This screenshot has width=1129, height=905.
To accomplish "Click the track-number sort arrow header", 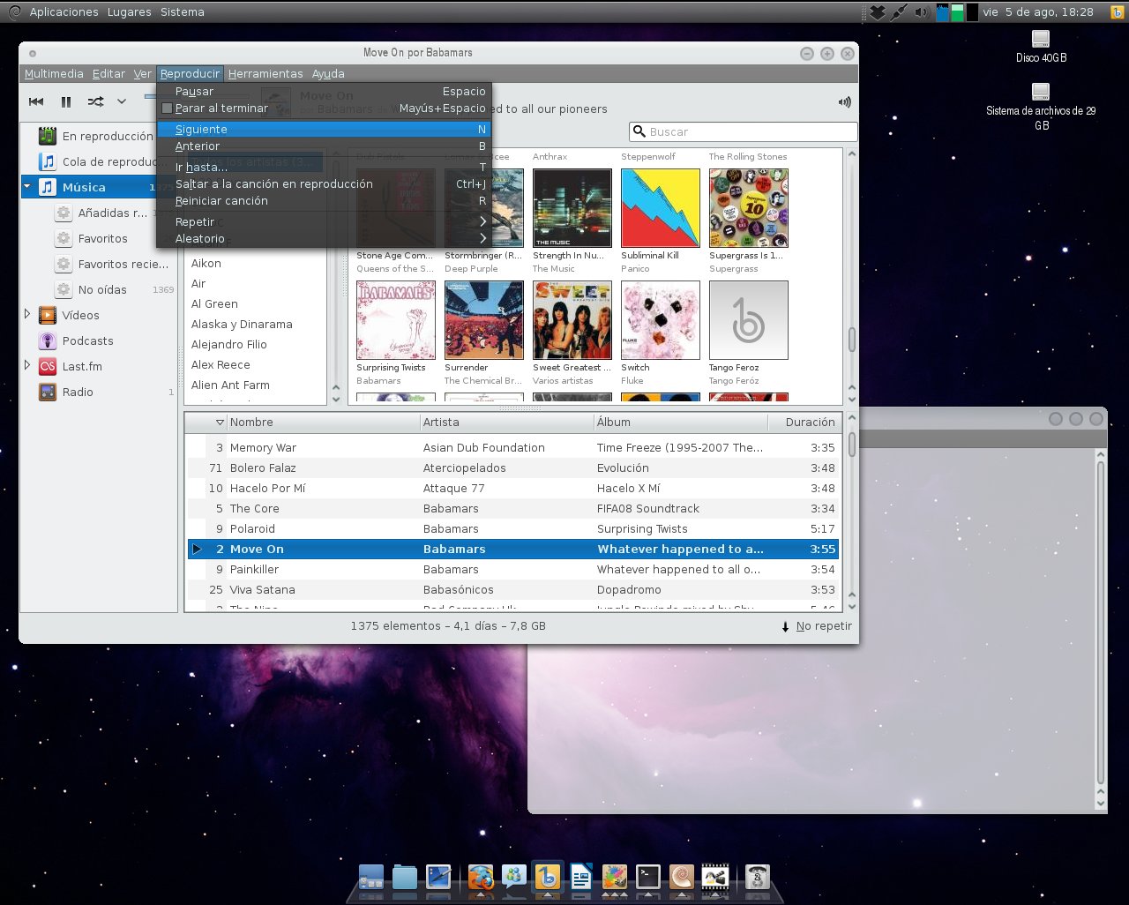I will 220,423.
